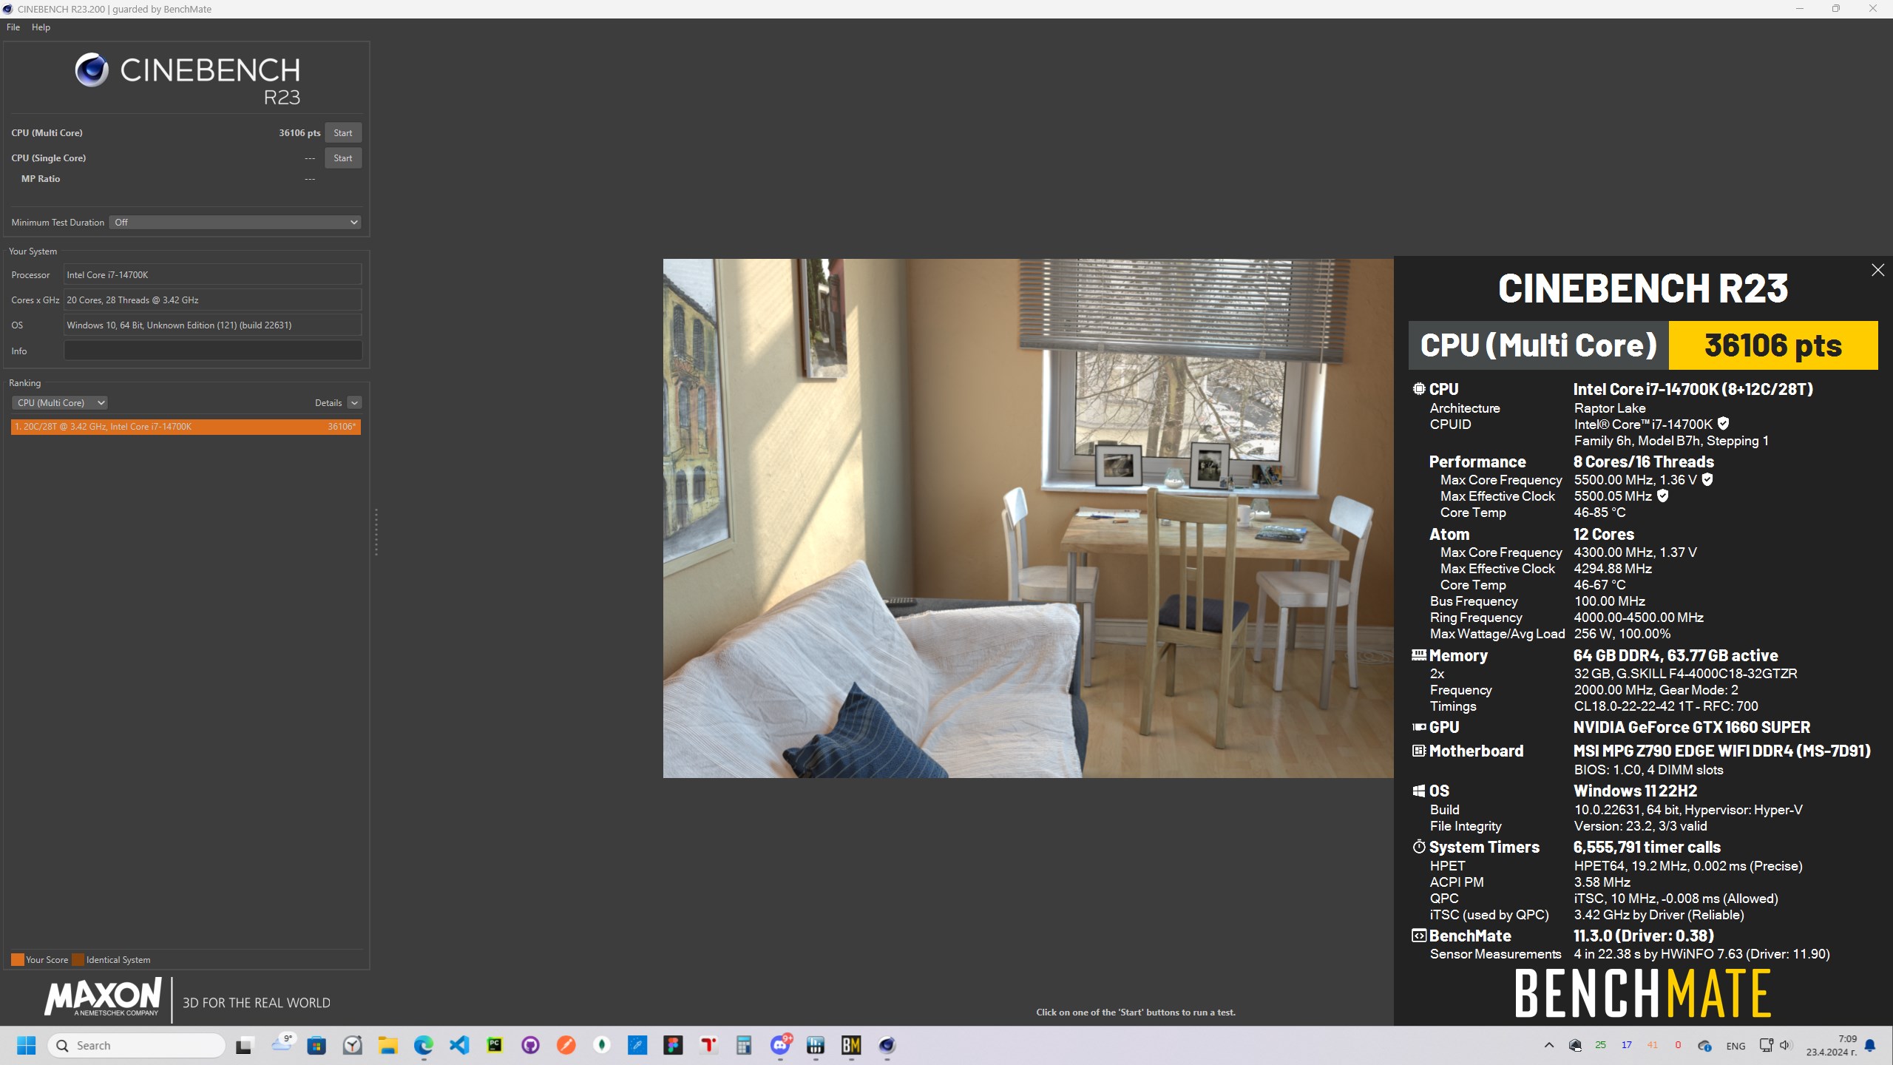Viewport: 1893px width, 1065px height.
Task: Start the CPU Single Core test
Action: [342, 158]
